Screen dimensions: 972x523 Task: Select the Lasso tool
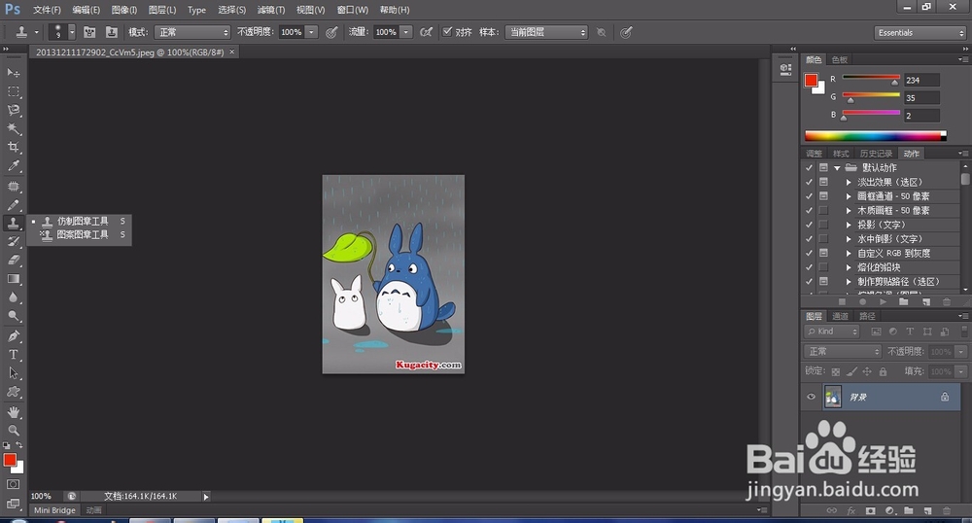(x=13, y=110)
